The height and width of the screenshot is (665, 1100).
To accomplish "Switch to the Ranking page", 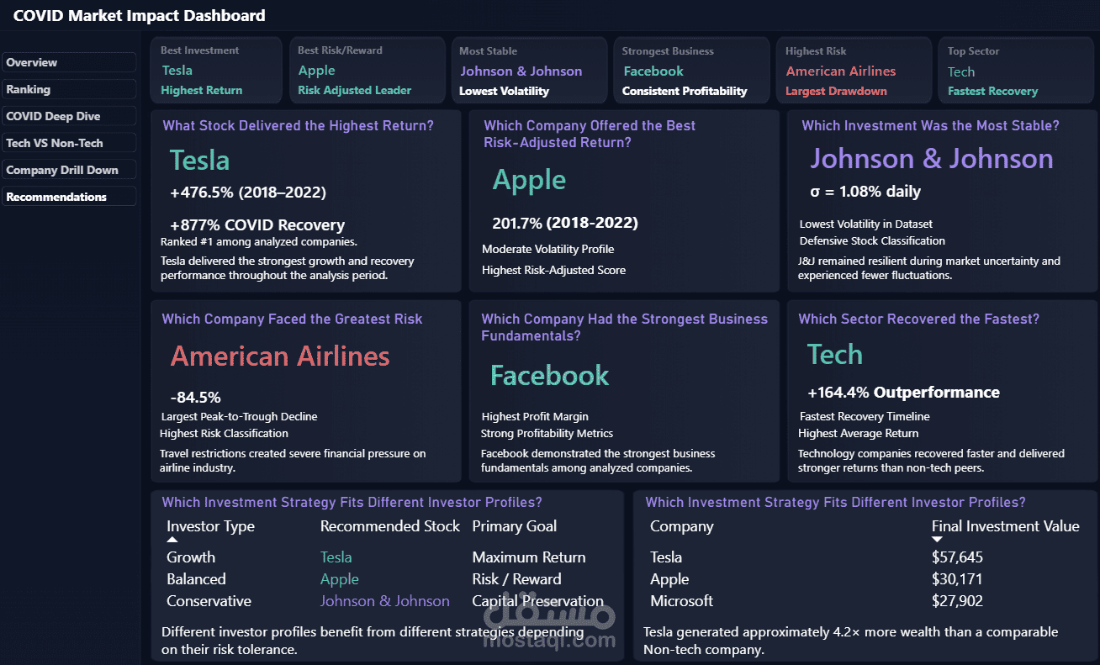I will coord(69,89).
